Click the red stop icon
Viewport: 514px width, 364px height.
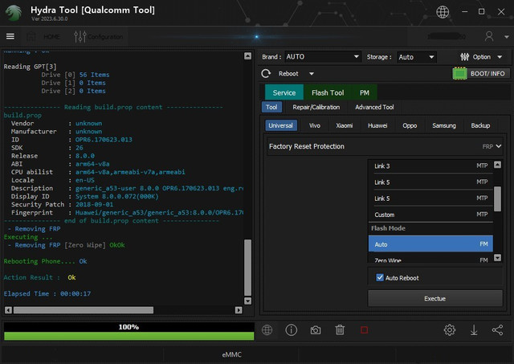[x=364, y=330]
